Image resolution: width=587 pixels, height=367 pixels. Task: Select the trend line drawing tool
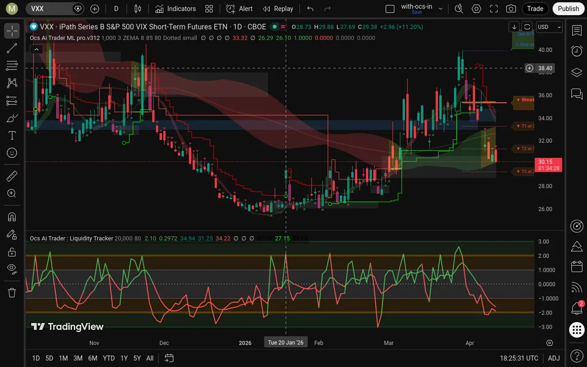[x=12, y=48]
